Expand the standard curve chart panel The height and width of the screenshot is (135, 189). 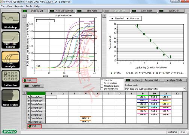[x=104, y=16]
